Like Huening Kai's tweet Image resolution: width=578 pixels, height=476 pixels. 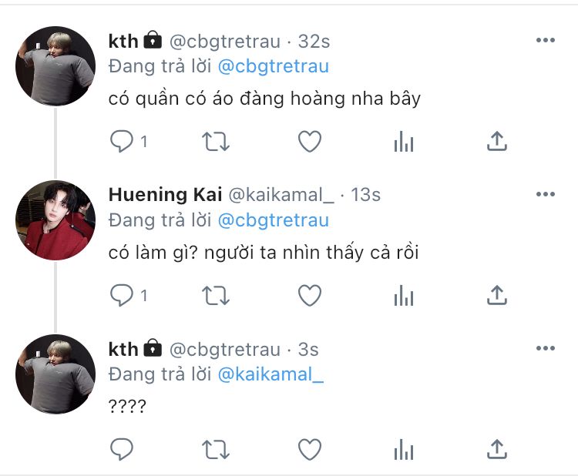[x=309, y=295]
